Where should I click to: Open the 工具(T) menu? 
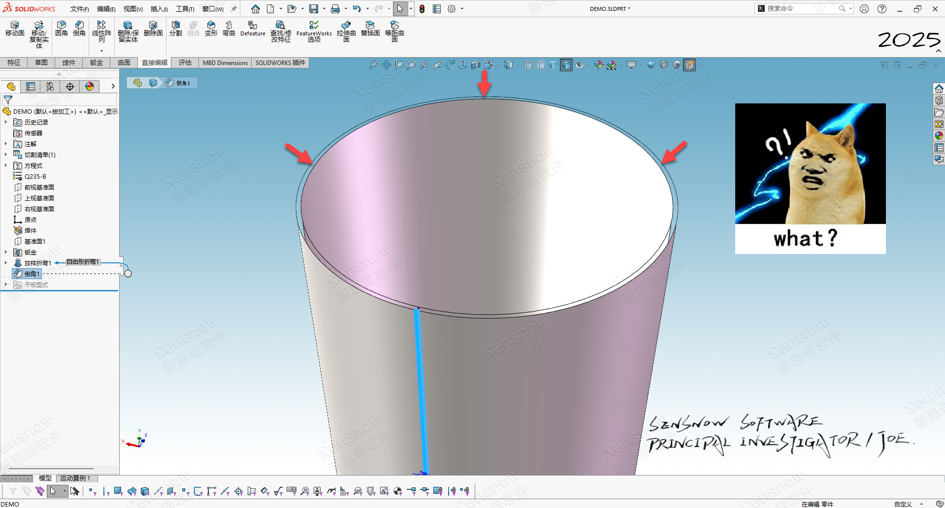(x=185, y=9)
